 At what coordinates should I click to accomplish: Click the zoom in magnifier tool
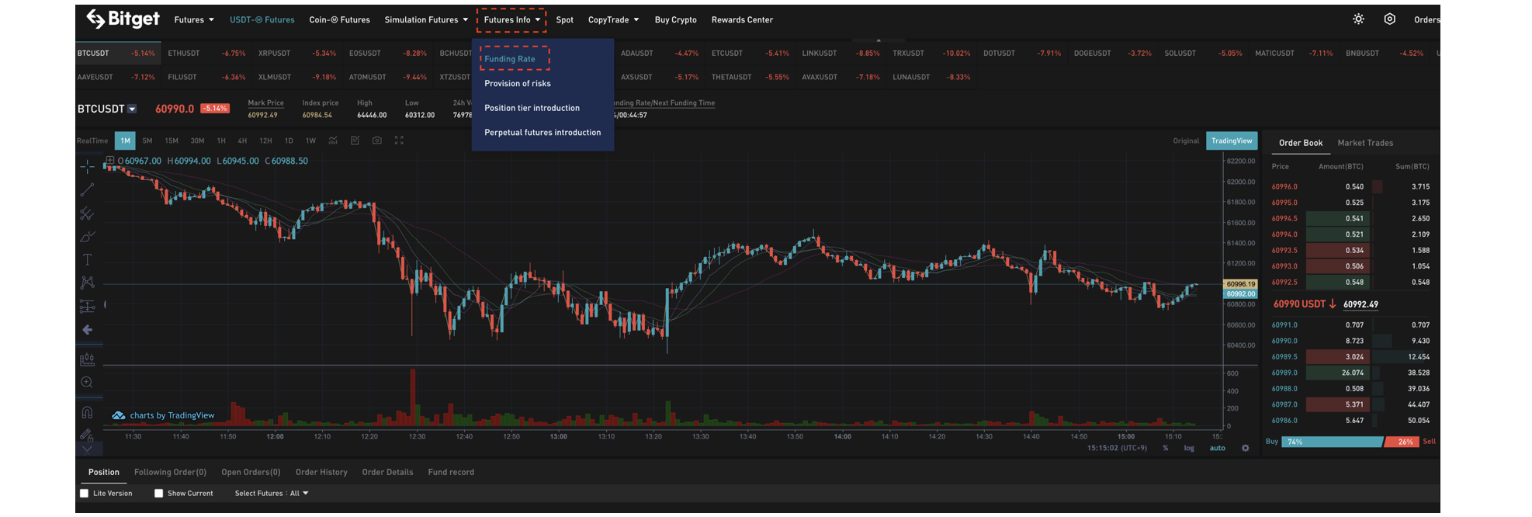tap(87, 382)
